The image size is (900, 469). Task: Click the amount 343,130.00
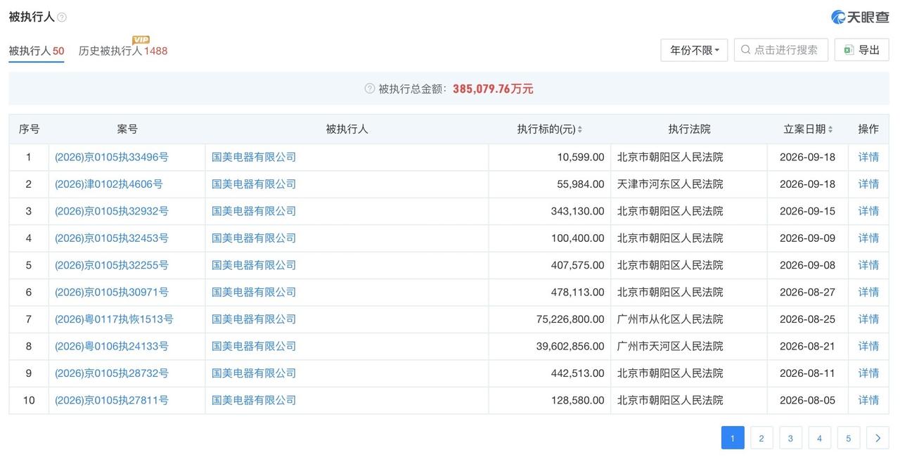578,211
